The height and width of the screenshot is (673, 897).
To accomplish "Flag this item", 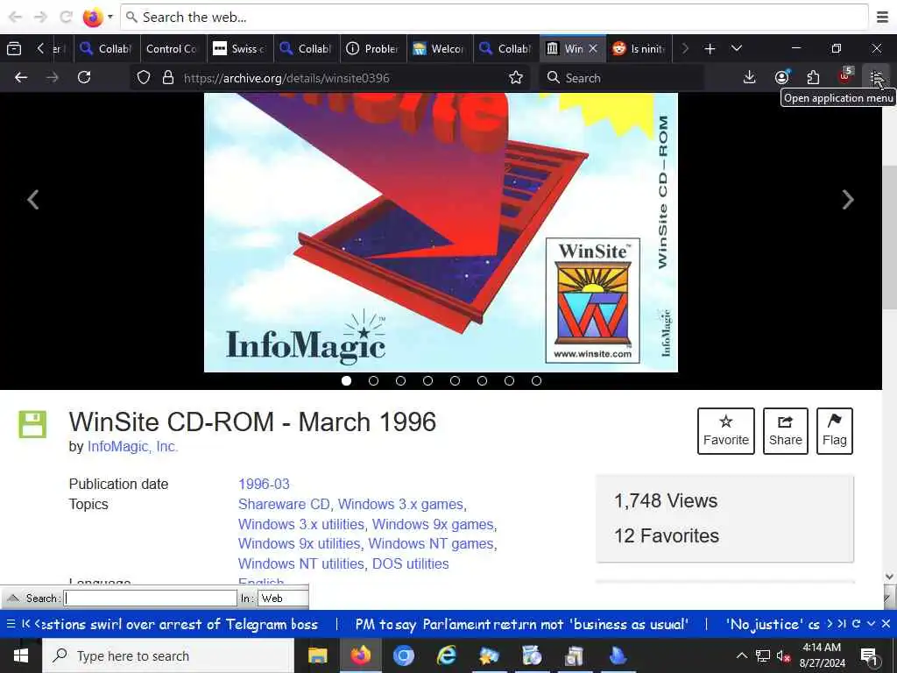I will 835,431.
